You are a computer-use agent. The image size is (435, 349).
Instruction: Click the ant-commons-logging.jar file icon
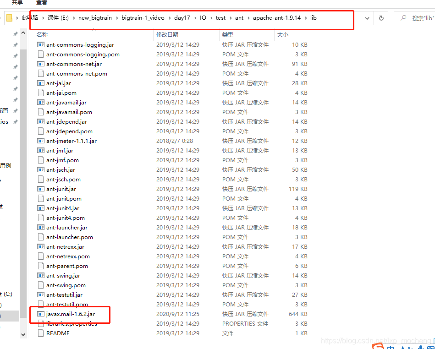(41, 44)
